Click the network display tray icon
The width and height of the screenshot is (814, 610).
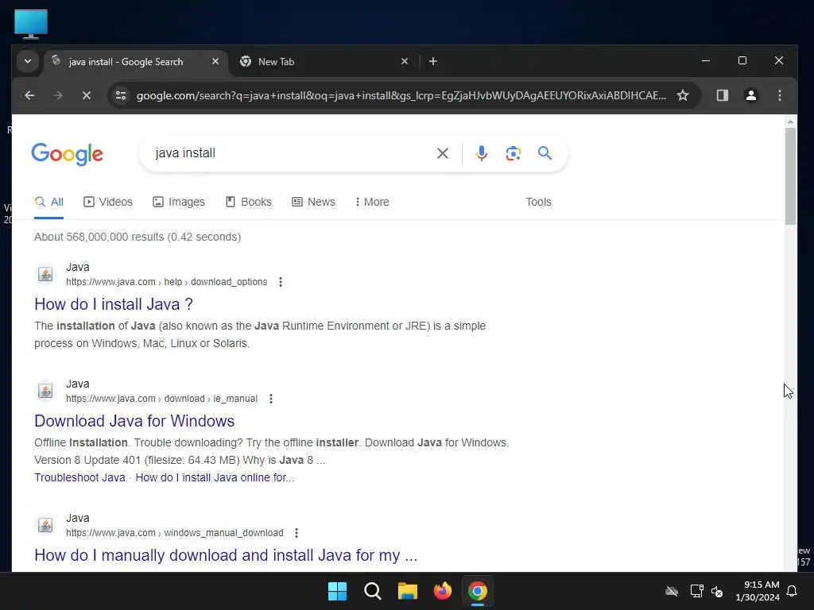click(696, 591)
